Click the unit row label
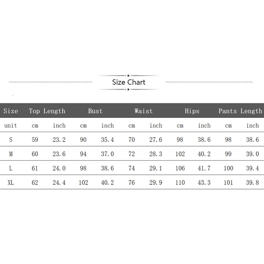This screenshot has width=264, height=264. [x=11, y=126]
